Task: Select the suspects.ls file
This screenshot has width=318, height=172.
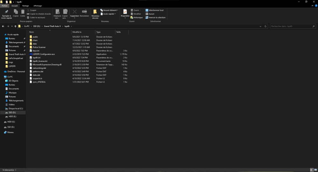Action: [x=36, y=79]
